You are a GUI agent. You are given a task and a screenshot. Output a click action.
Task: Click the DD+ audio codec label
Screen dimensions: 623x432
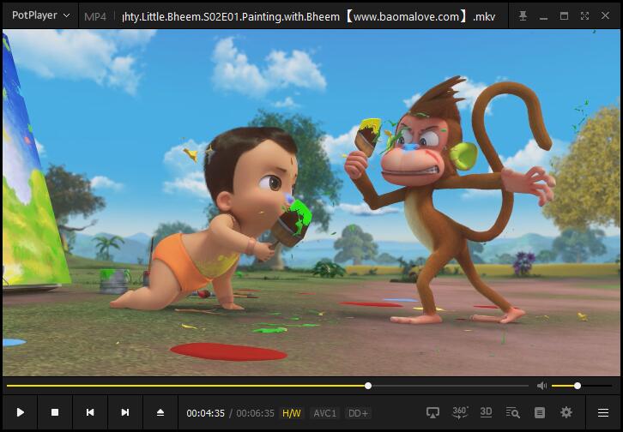pos(358,413)
